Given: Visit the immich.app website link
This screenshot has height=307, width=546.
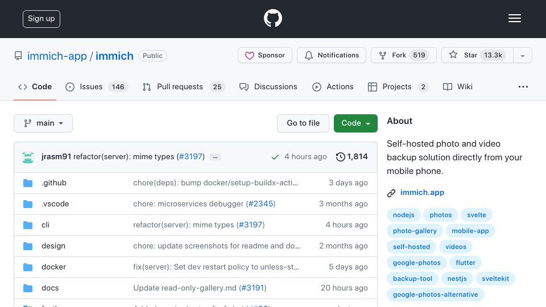Looking at the screenshot, I should 422,193.
